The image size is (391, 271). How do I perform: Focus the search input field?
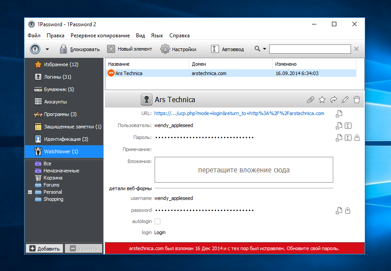point(310,49)
